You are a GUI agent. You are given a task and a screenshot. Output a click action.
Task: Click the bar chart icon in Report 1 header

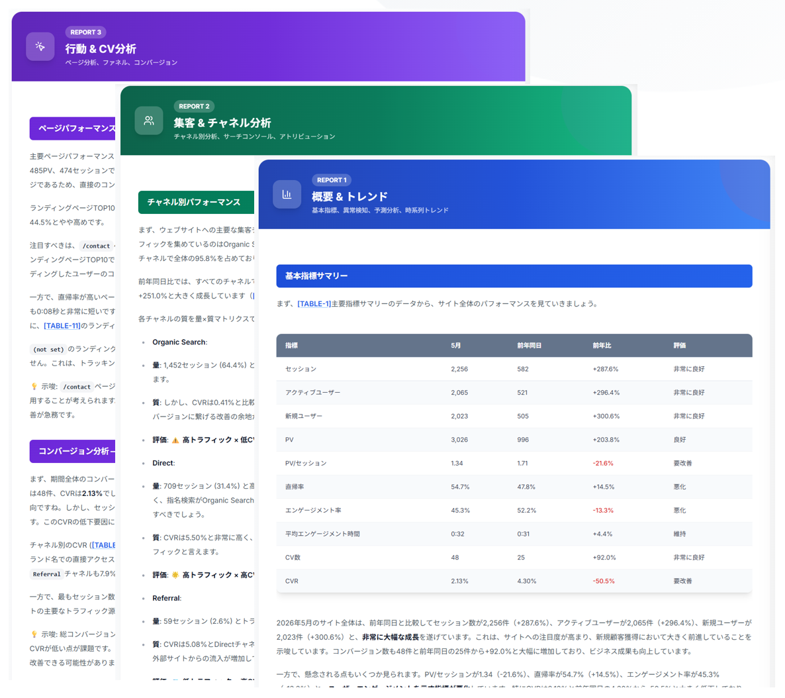287,195
